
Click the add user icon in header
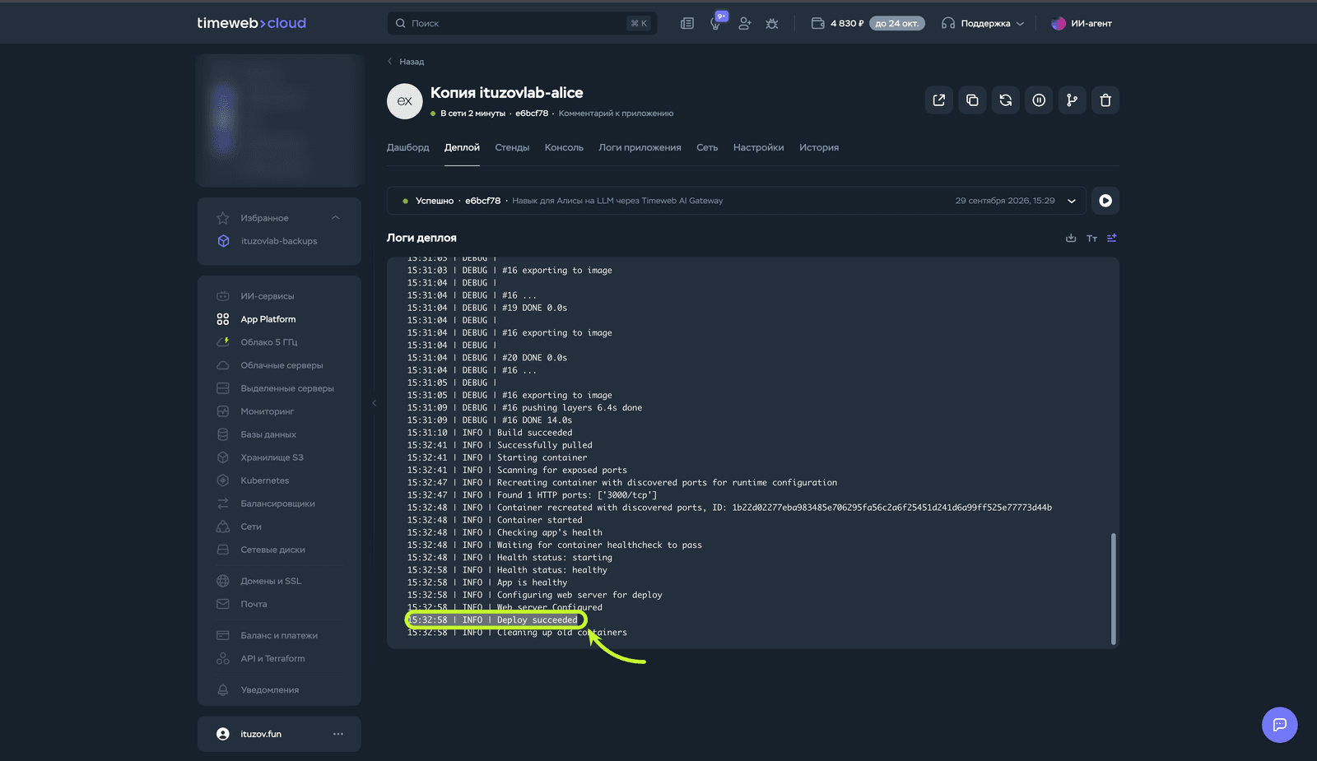pyautogui.click(x=745, y=24)
